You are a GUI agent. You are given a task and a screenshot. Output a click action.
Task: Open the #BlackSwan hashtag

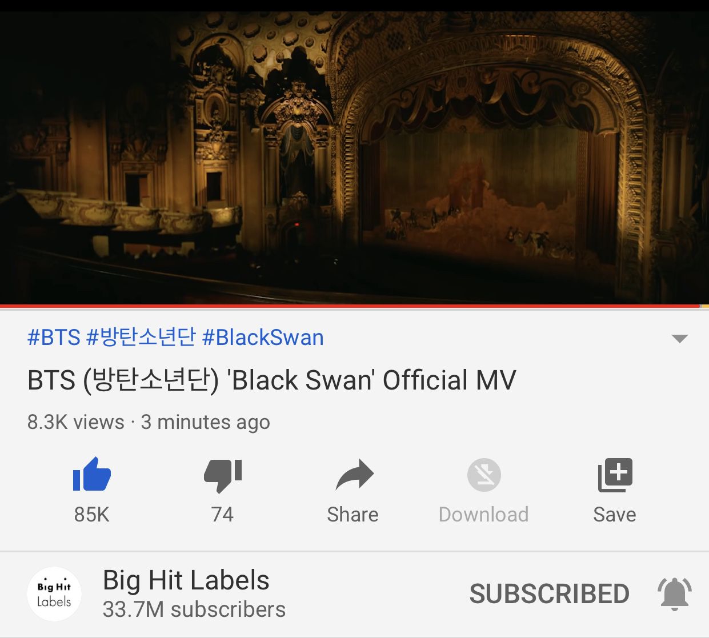click(263, 338)
